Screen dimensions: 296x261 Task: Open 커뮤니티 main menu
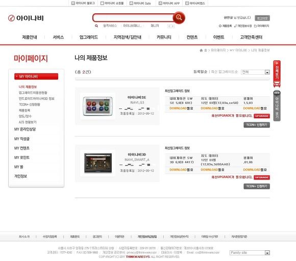164,37
